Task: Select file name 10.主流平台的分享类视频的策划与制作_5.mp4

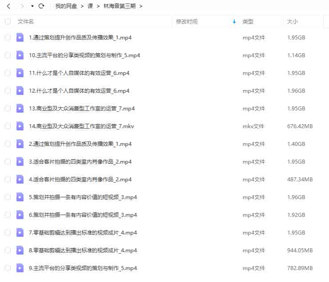Action: 84,55
